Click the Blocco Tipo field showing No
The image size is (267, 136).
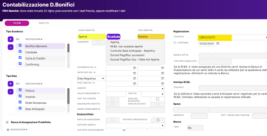pyautogui.click(x=195, y=128)
